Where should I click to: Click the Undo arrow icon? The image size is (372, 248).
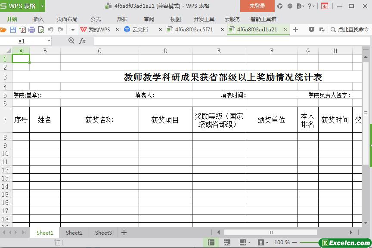point(51,30)
